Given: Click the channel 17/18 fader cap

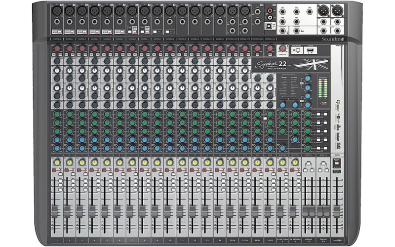Looking at the screenshot, I should [242, 212].
